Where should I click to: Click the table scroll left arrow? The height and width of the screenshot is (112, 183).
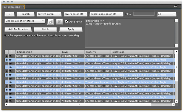tap(7, 105)
